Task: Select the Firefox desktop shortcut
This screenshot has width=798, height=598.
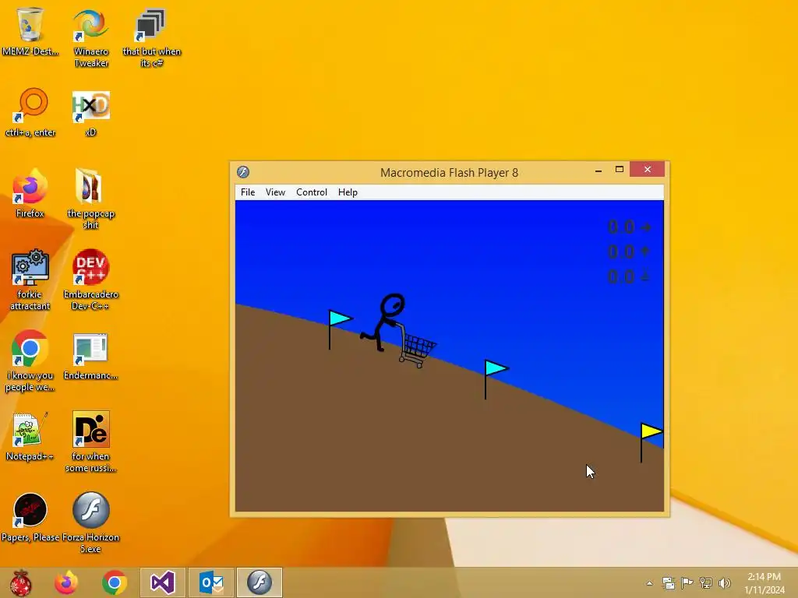Action: pos(30,193)
